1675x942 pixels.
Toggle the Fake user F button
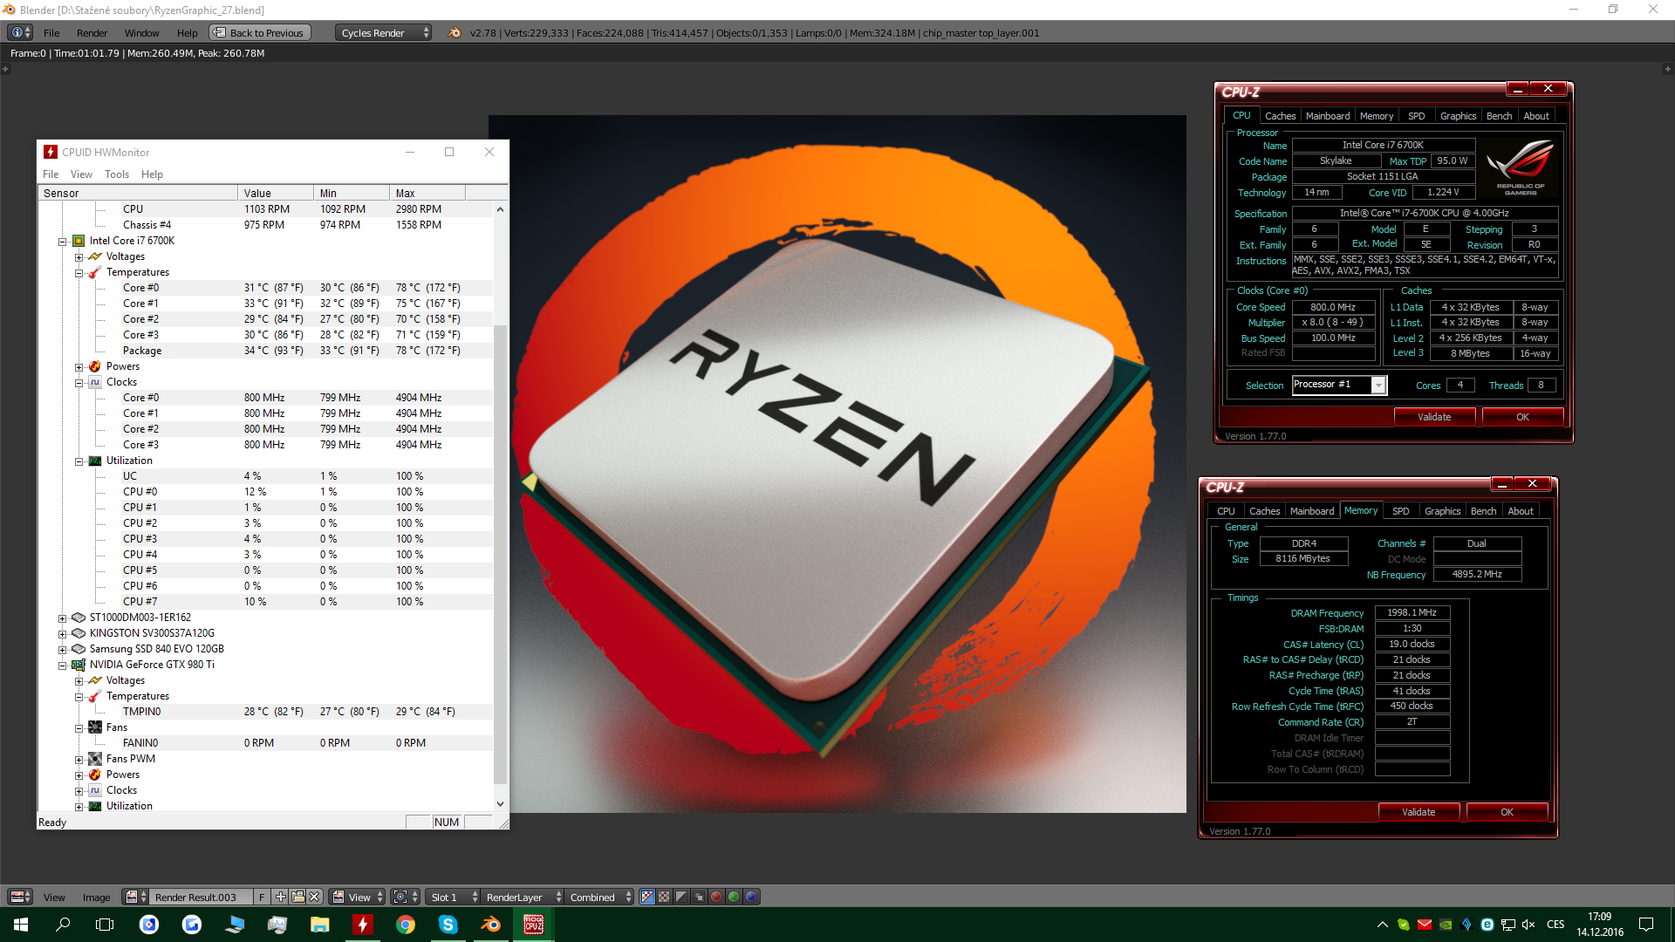(x=262, y=897)
